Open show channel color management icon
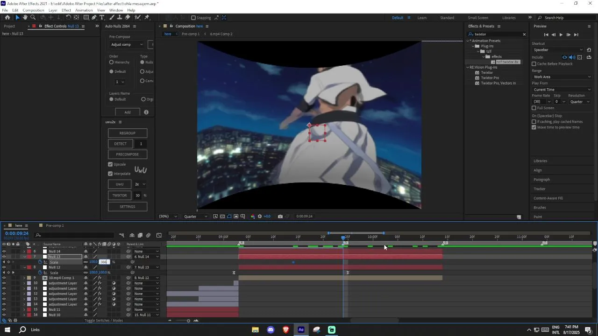The height and width of the screenshot is (336, 598). pyautogui.click(x=253, y=217)
